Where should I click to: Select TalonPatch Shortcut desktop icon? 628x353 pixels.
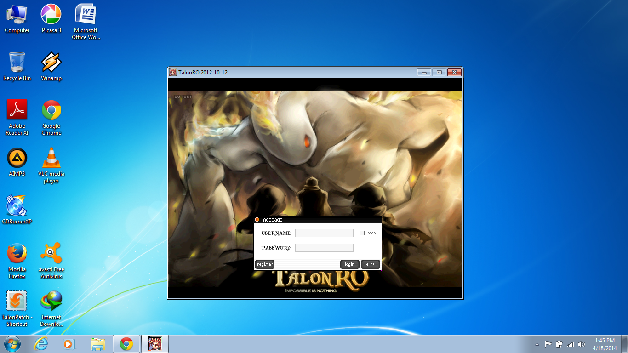coord(17,309)
